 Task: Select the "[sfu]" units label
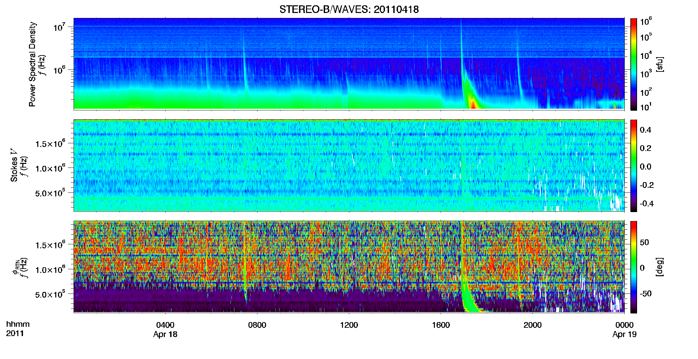click(659, 64)
